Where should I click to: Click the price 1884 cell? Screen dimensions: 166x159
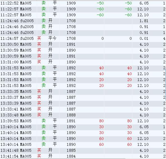coord(71,156)
